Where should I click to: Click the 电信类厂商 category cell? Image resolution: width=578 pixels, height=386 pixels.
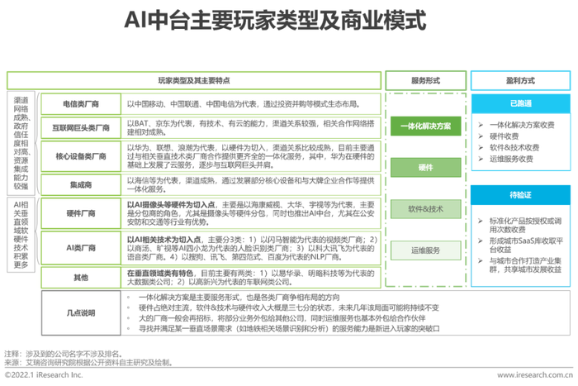(x=81, y=104)
